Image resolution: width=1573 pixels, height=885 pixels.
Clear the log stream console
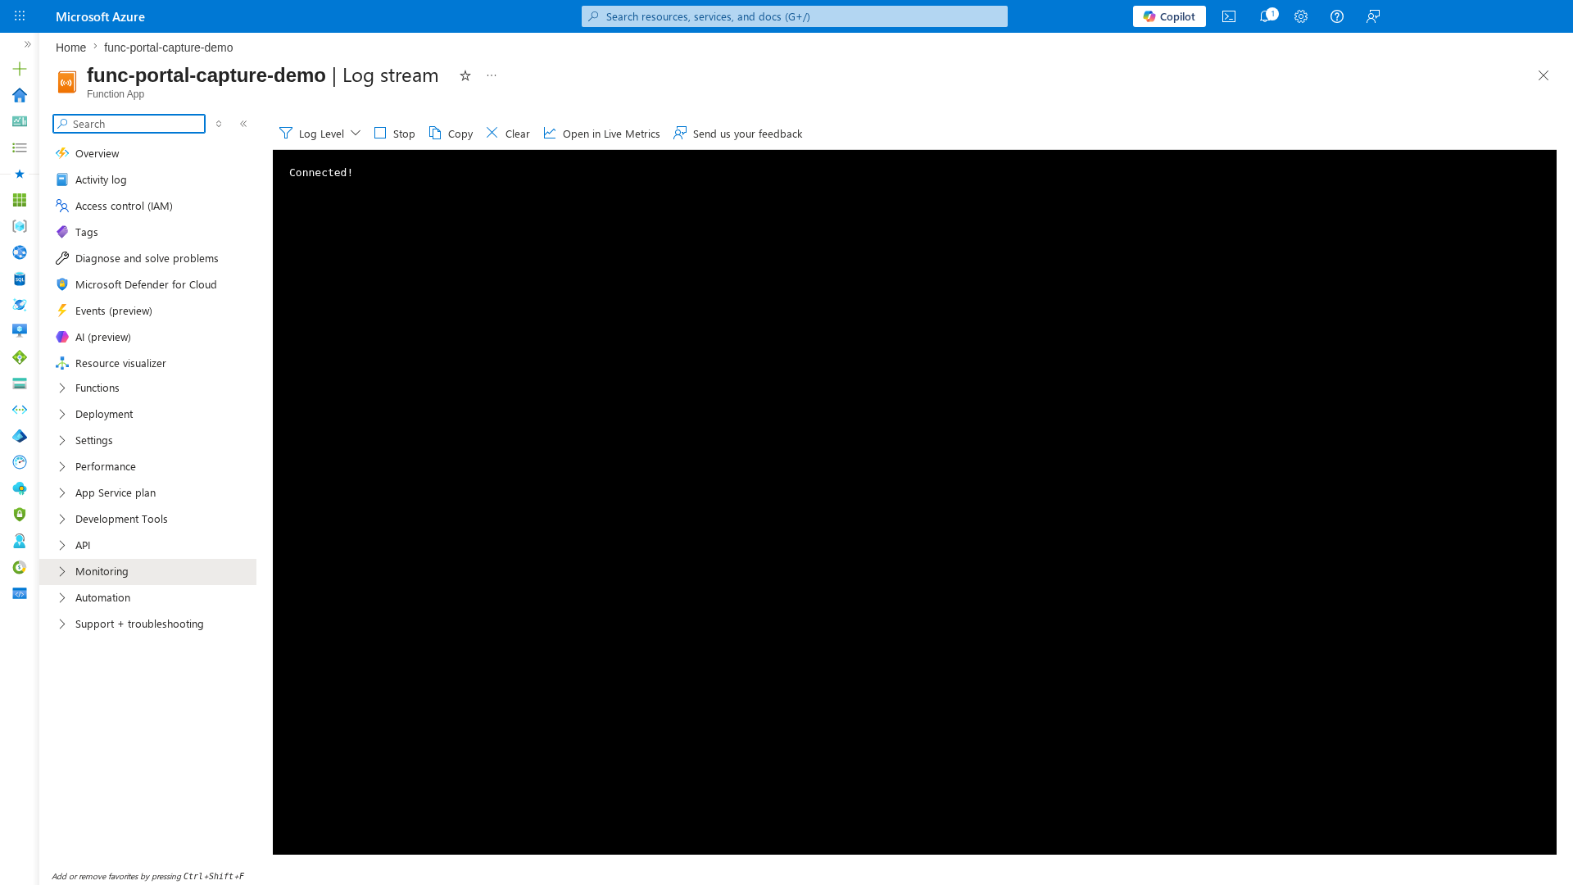tap(508, 134)
